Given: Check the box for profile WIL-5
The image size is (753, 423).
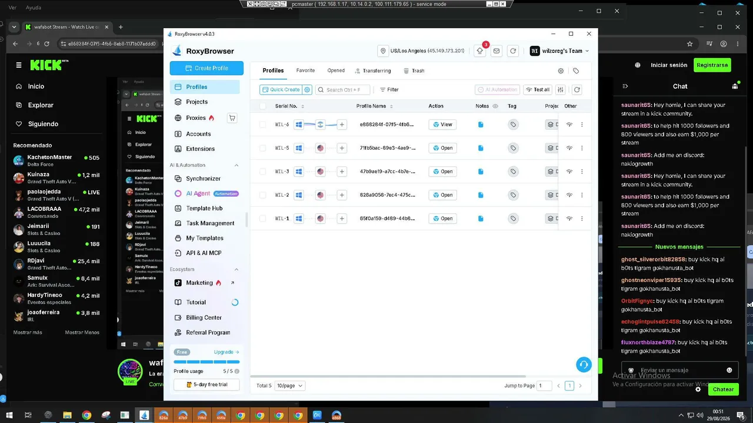Looking at the screenshot, I should coord(262,148).
